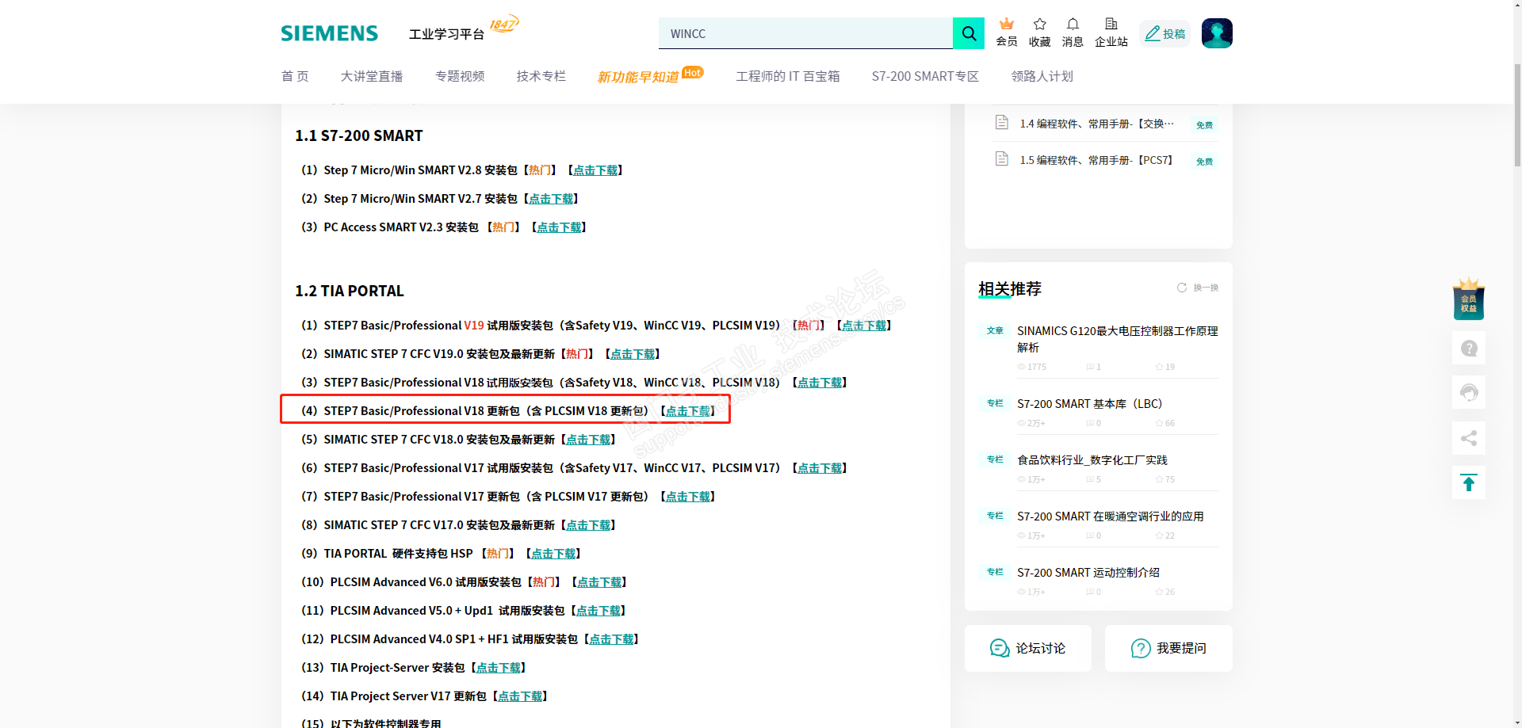Download TIA PORTAL 硬件支持包 HSP
Screen dimensions: 1522x728
click(553, 554)
